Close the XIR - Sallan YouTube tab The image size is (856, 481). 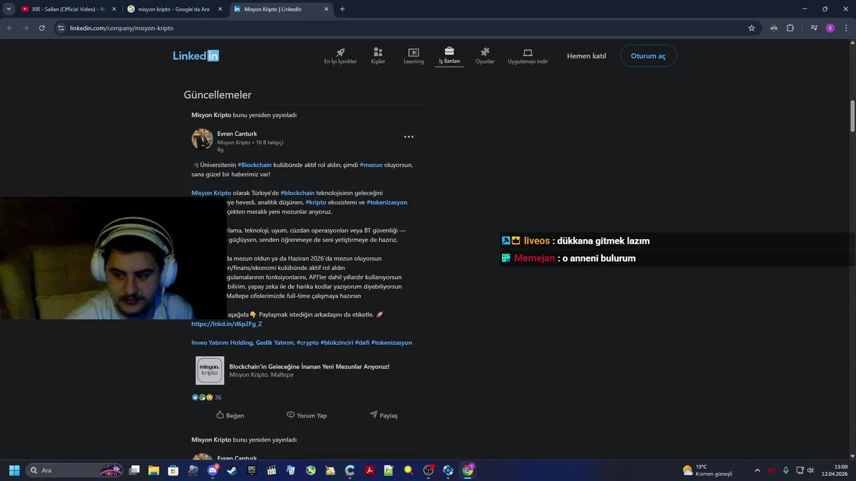tap(114, 9)
